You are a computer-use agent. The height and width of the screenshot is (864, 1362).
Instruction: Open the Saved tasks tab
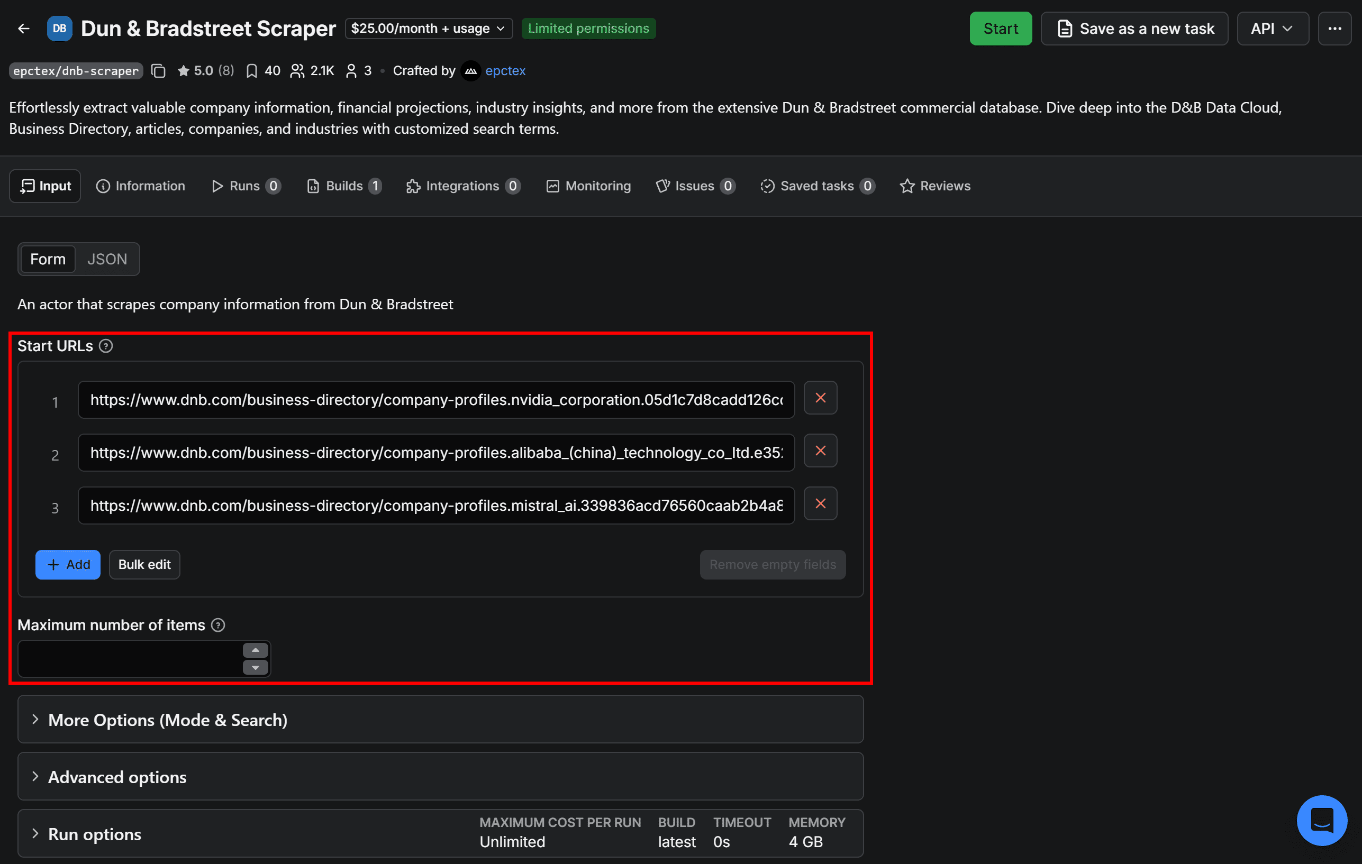[x=818, y=186]
